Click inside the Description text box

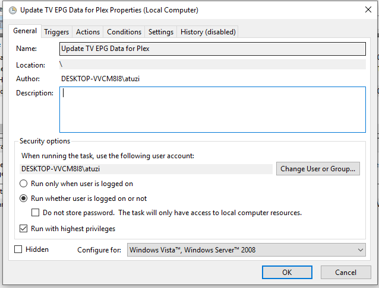point(212,110)
